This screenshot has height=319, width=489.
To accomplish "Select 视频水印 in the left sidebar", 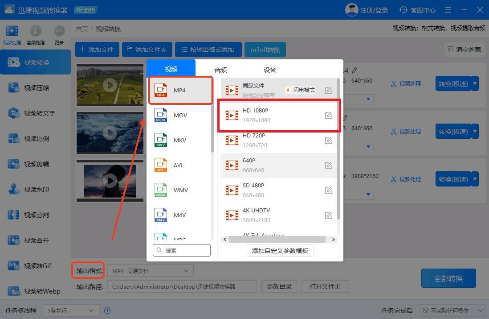I will tap(36, 190).
